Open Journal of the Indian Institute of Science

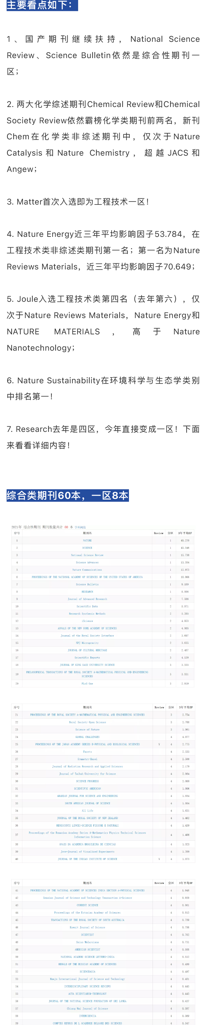point(88,859)
